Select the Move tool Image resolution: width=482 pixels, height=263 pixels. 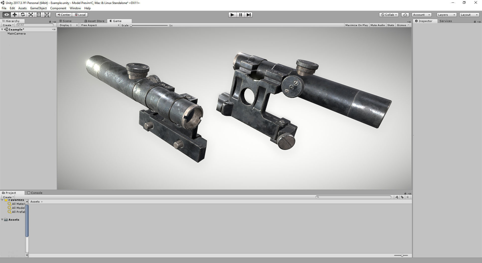15,15
